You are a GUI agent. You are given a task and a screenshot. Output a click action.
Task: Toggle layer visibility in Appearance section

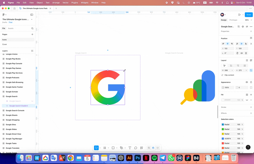tap(247, 82)
